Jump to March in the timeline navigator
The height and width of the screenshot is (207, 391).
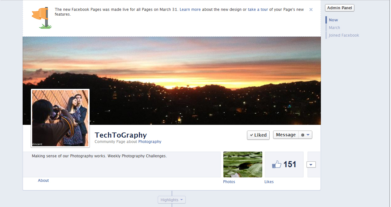coord(334,27)
